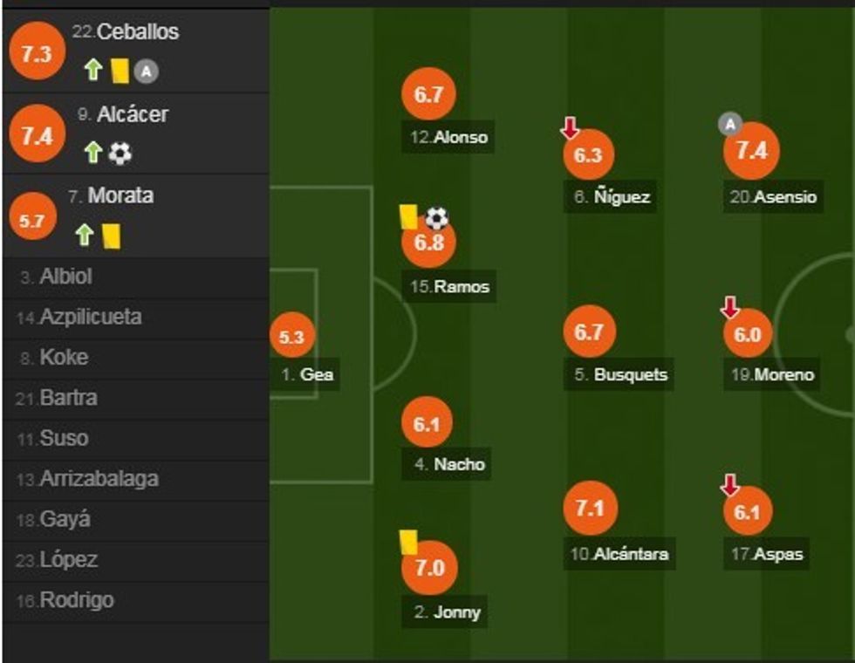Image resolution: width=855 pixels, height=663 pixels.
Task: Select Arrizabalaga in the bench list
Action: (x=99, y=479)
